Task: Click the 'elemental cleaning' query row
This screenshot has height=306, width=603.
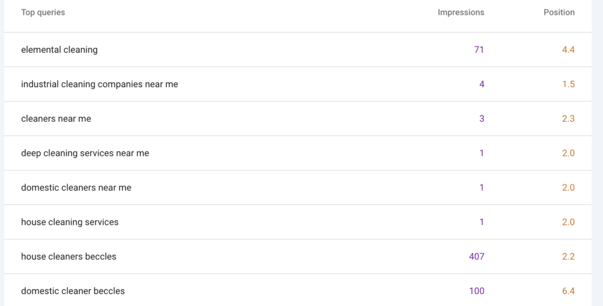Action: (x=59, y=50)
